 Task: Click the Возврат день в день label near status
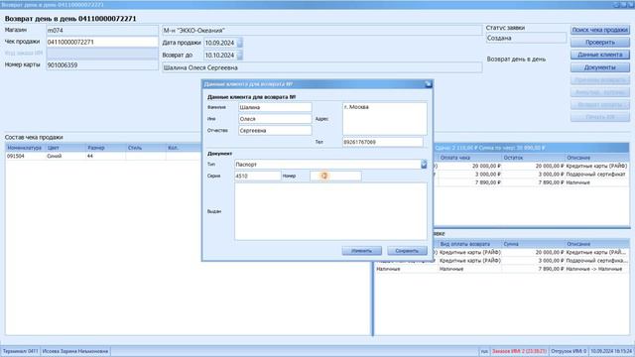pyautogui.click(x=516, y=59)
